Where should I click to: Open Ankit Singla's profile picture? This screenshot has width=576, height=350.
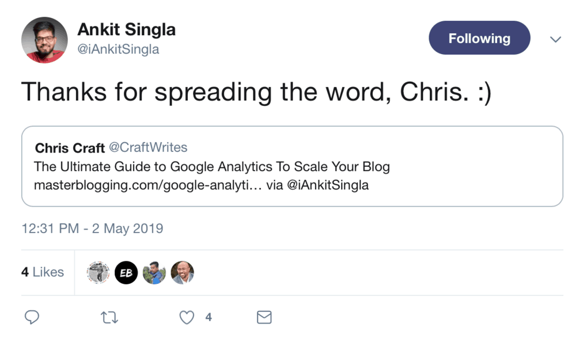pos(44,39)
